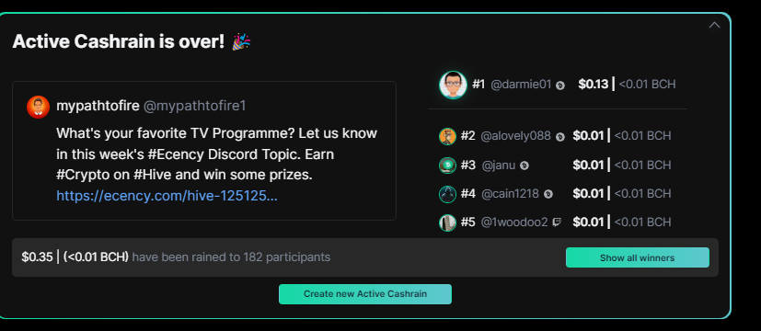The height and width of the screenshot is (331, 761).
Task: Click platform badge beside @alovely088
Action: point(560,137)
